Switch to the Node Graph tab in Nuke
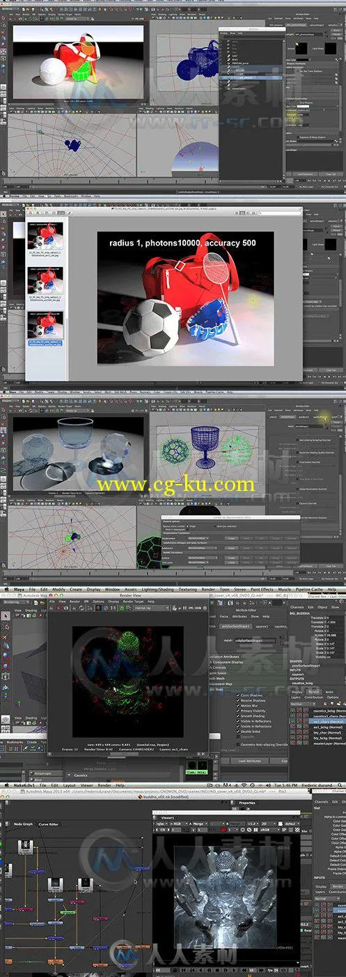Screen dimensions: 346x977 point(23,824)
